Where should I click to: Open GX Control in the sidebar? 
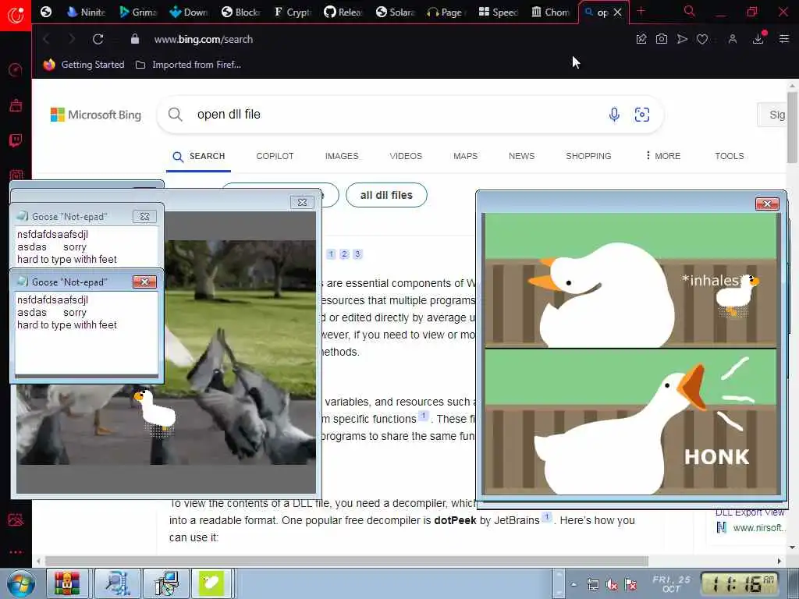tap(16, 69)
